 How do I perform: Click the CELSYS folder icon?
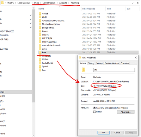40,35
